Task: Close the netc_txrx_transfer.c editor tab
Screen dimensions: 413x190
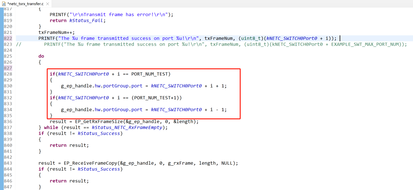Action: pyautogui.click(x=47, y=3)
